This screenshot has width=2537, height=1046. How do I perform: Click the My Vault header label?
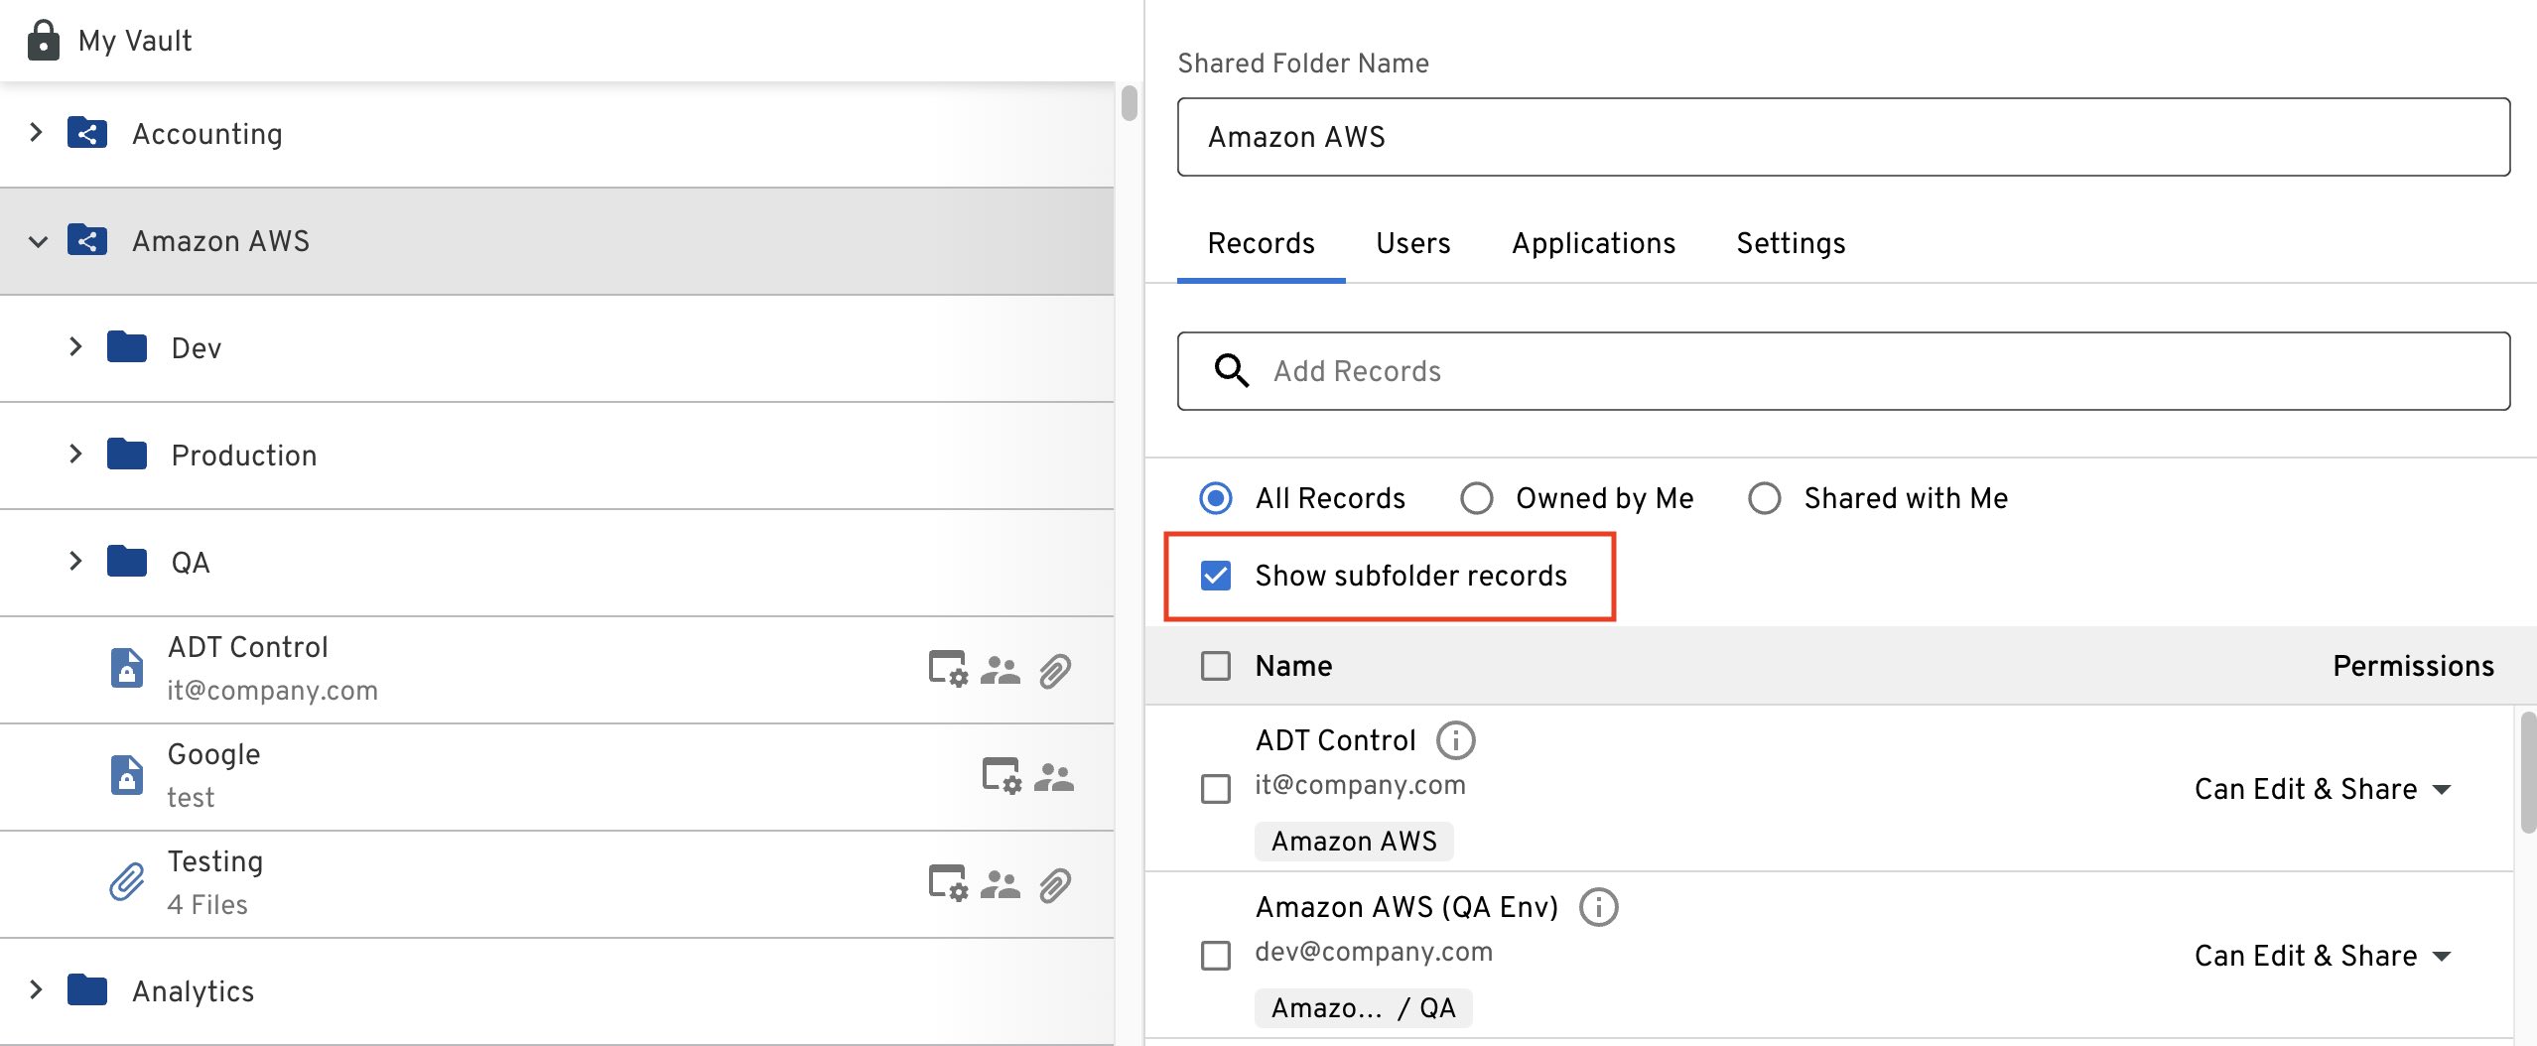(135, 41)
